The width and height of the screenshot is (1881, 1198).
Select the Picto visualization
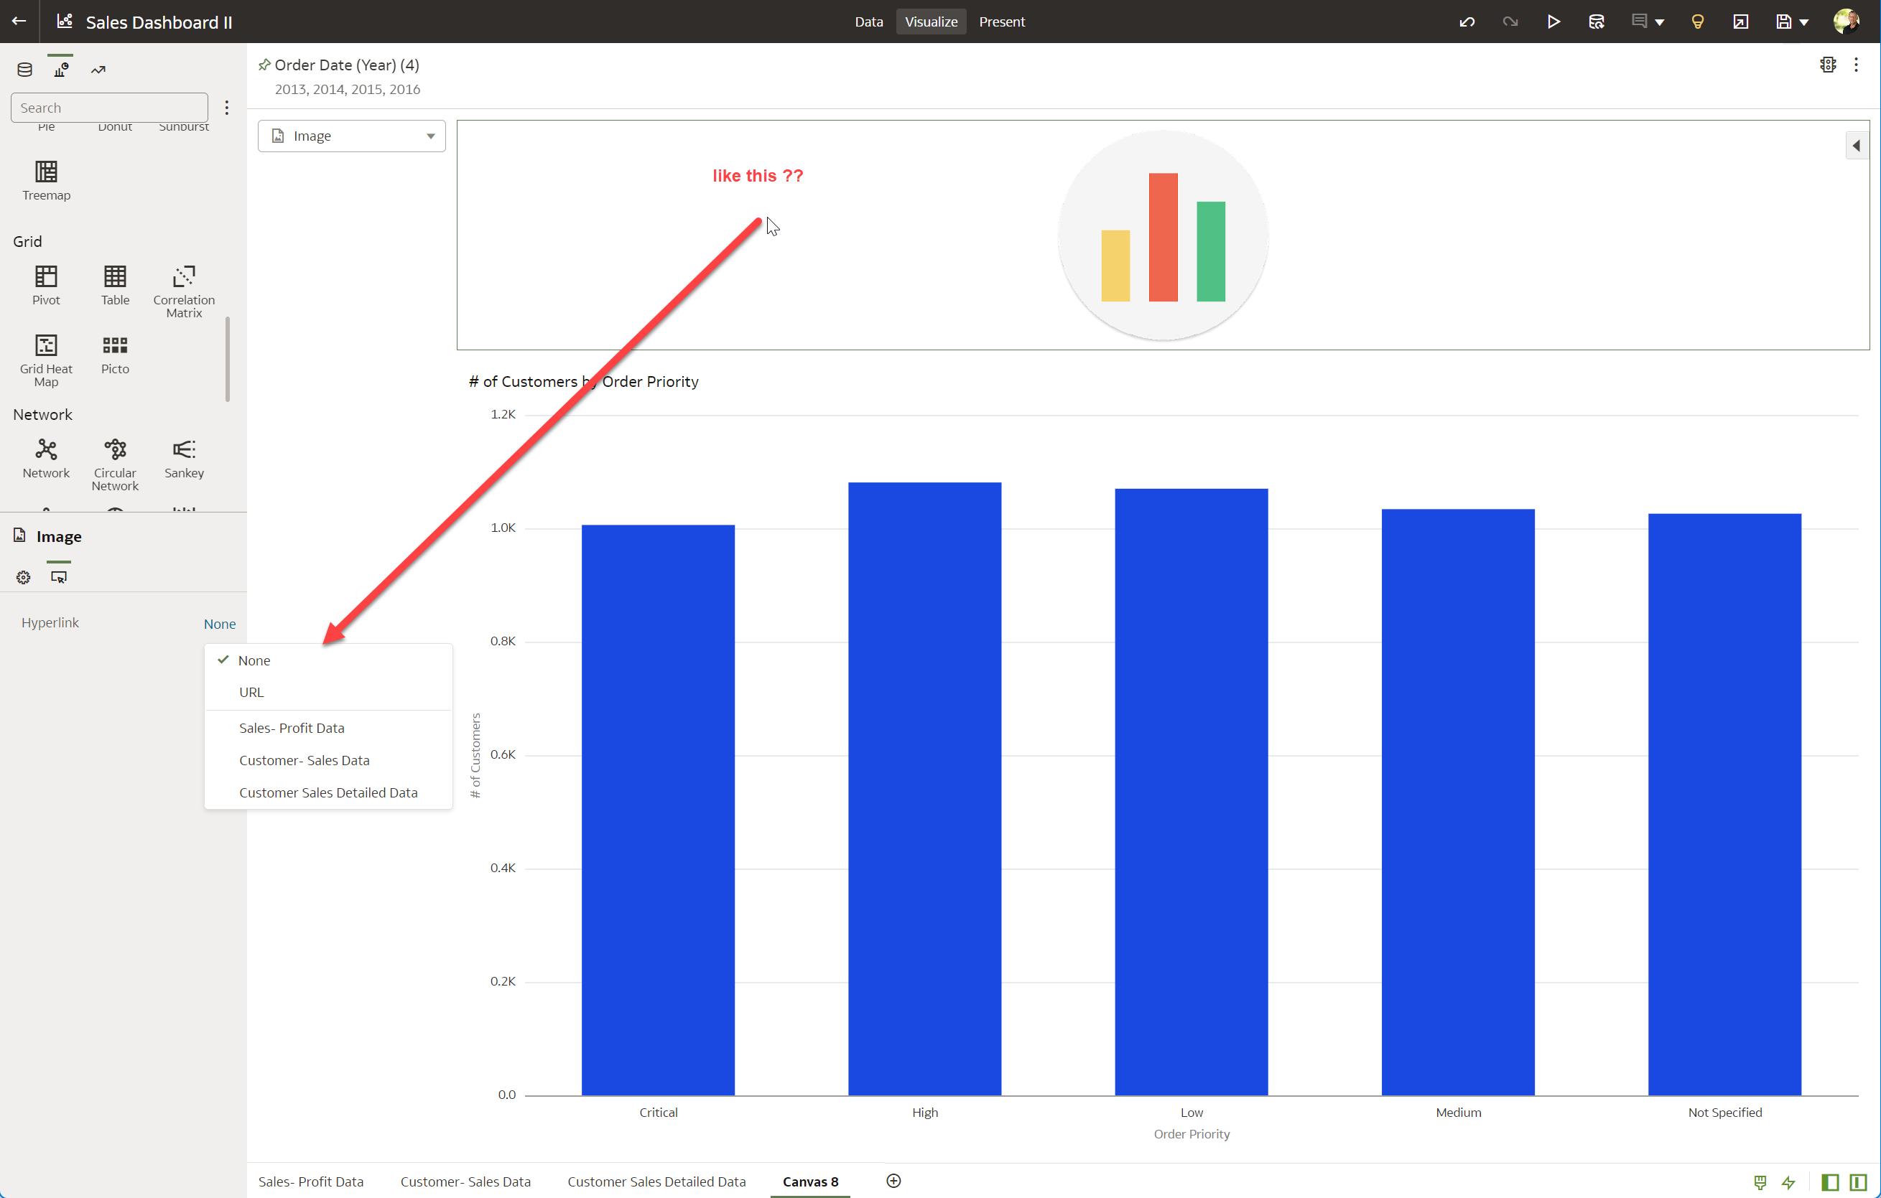coord(115,355)
